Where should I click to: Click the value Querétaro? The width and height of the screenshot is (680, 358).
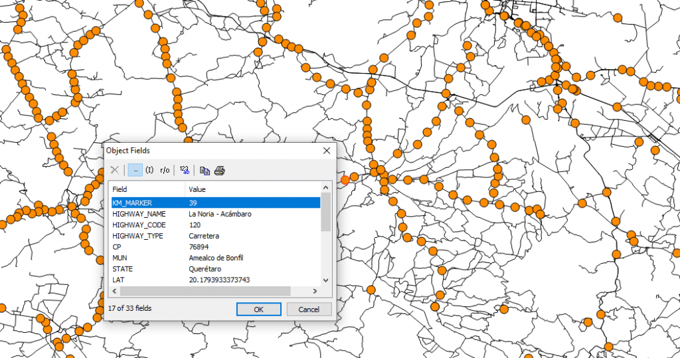point(205,269)
